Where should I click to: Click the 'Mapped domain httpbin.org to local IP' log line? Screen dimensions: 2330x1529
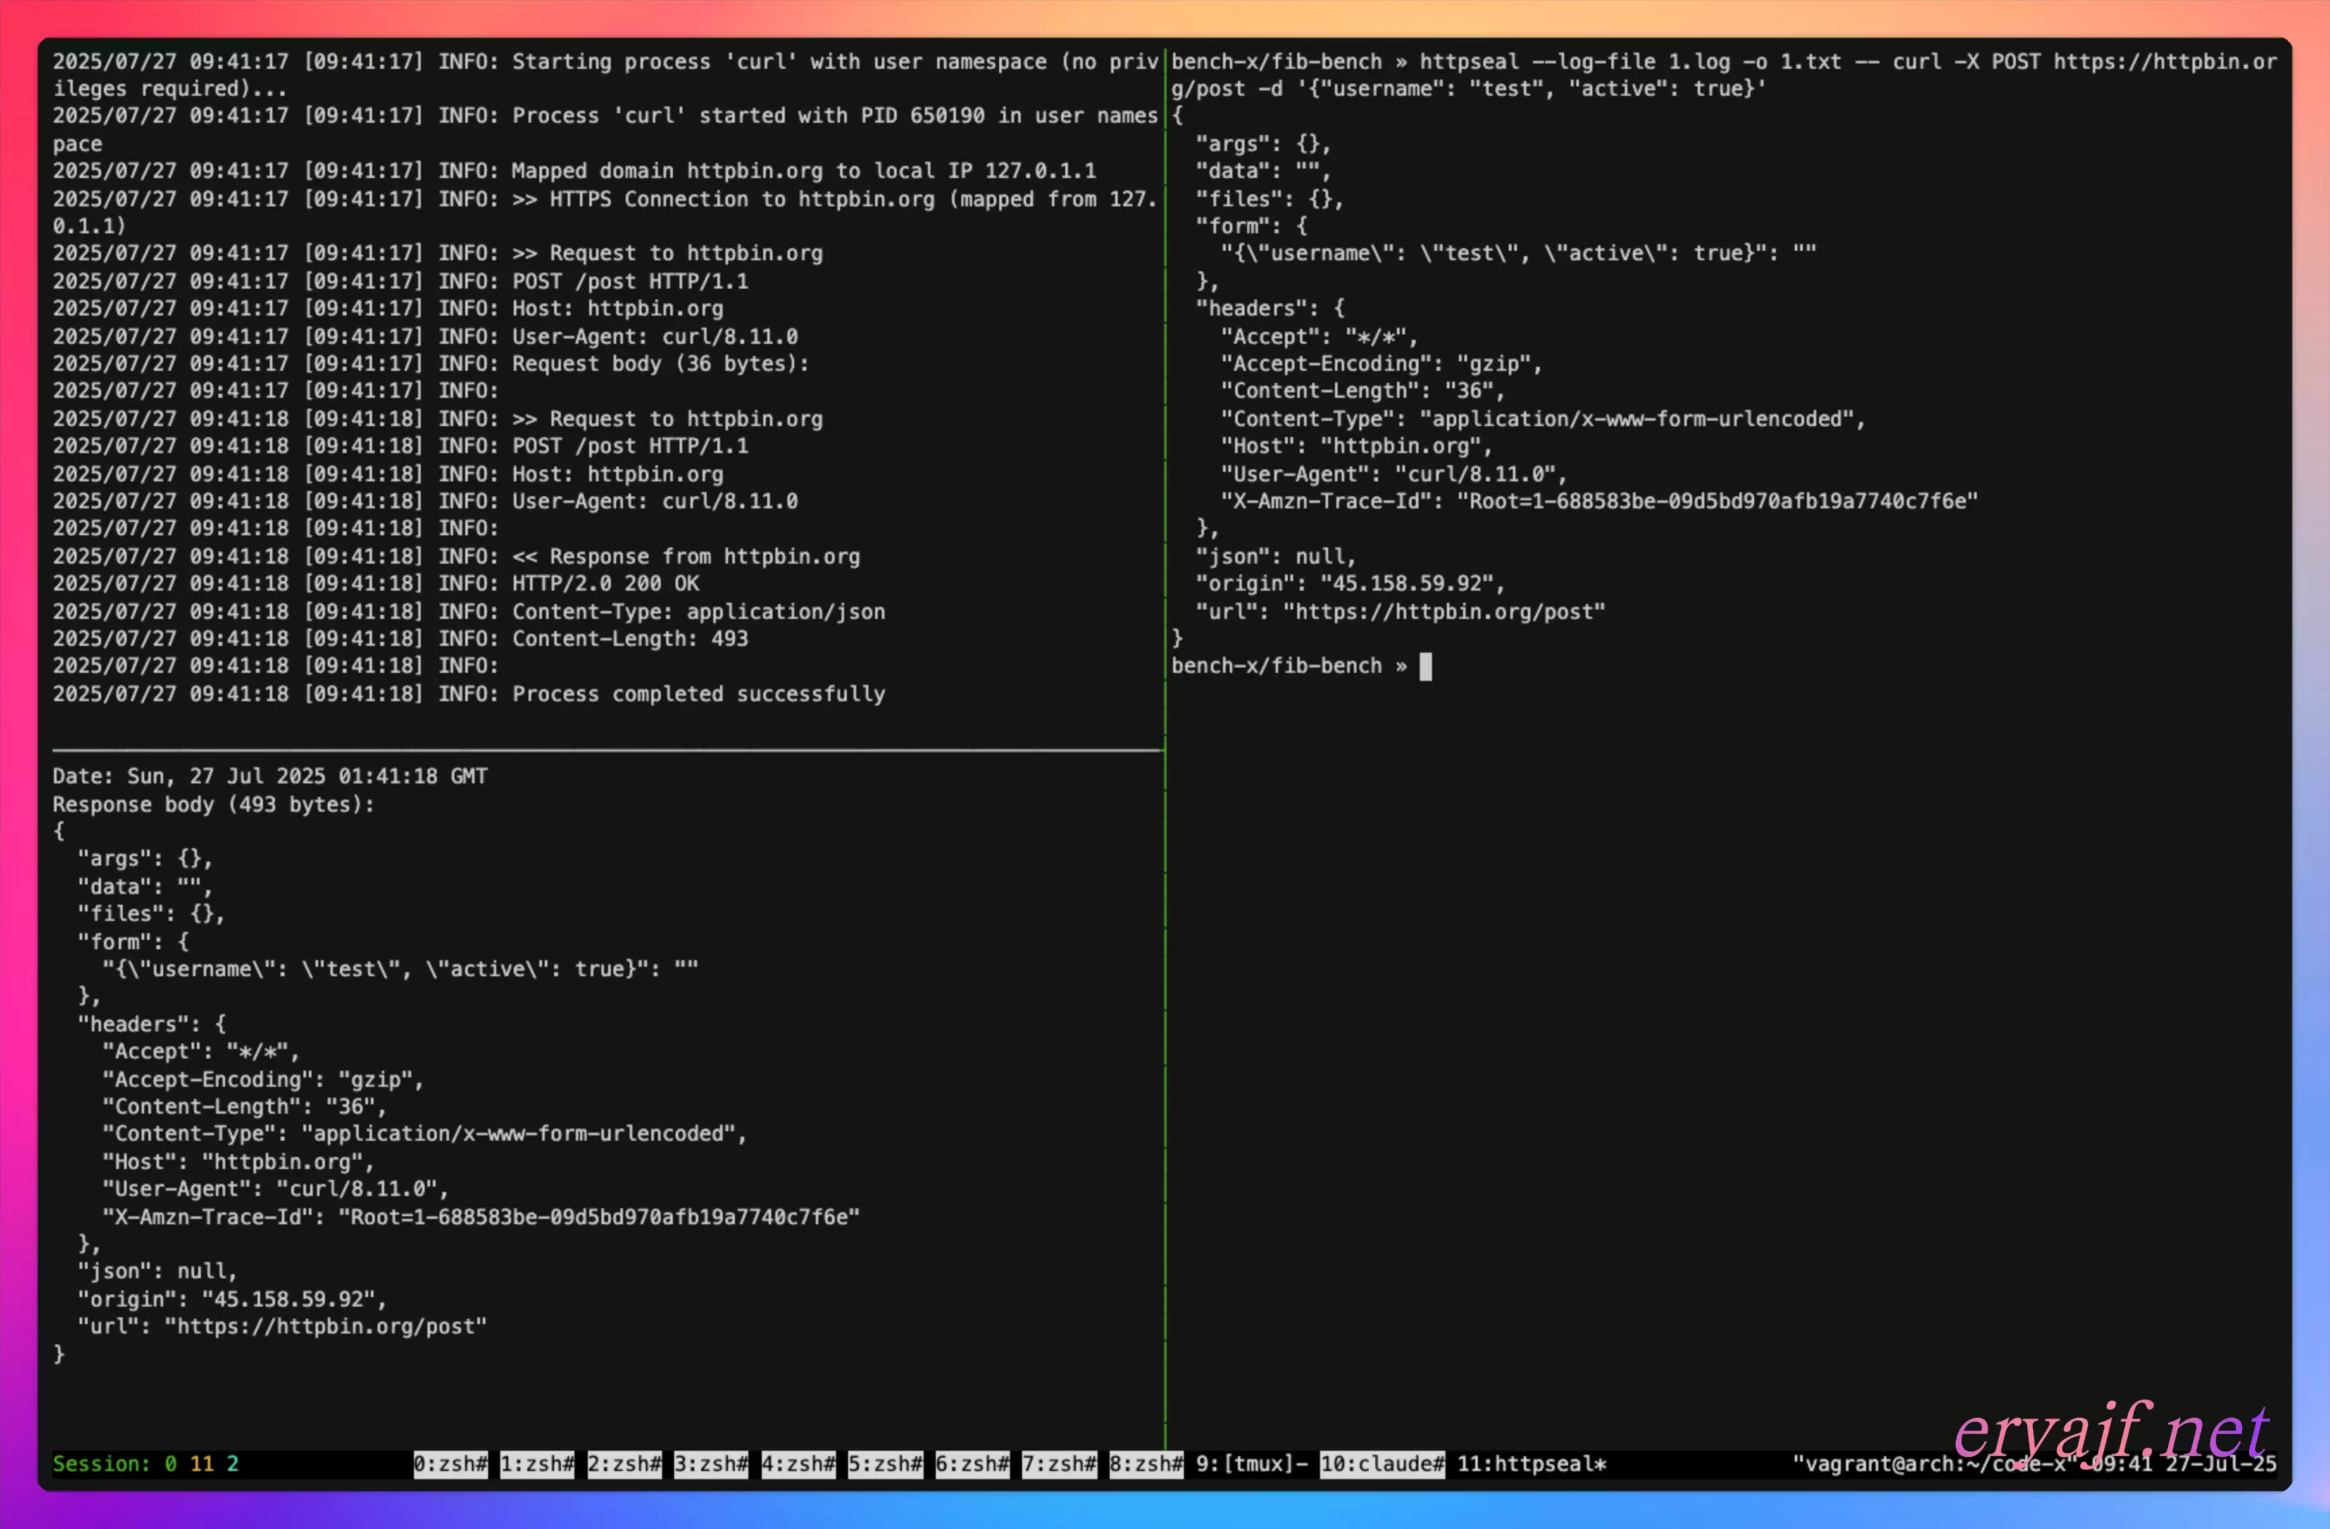(574, 171)
